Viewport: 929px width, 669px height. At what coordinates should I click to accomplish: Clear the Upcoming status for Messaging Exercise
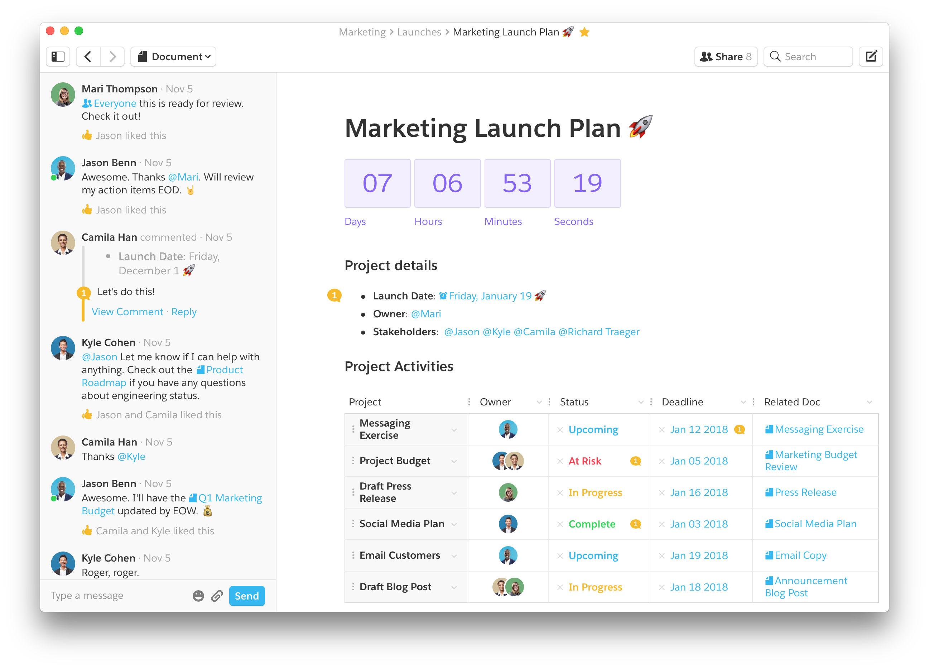click(x=560, y=430)
